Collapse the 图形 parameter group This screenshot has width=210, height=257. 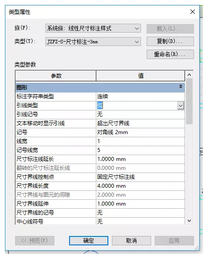[181, 87]
